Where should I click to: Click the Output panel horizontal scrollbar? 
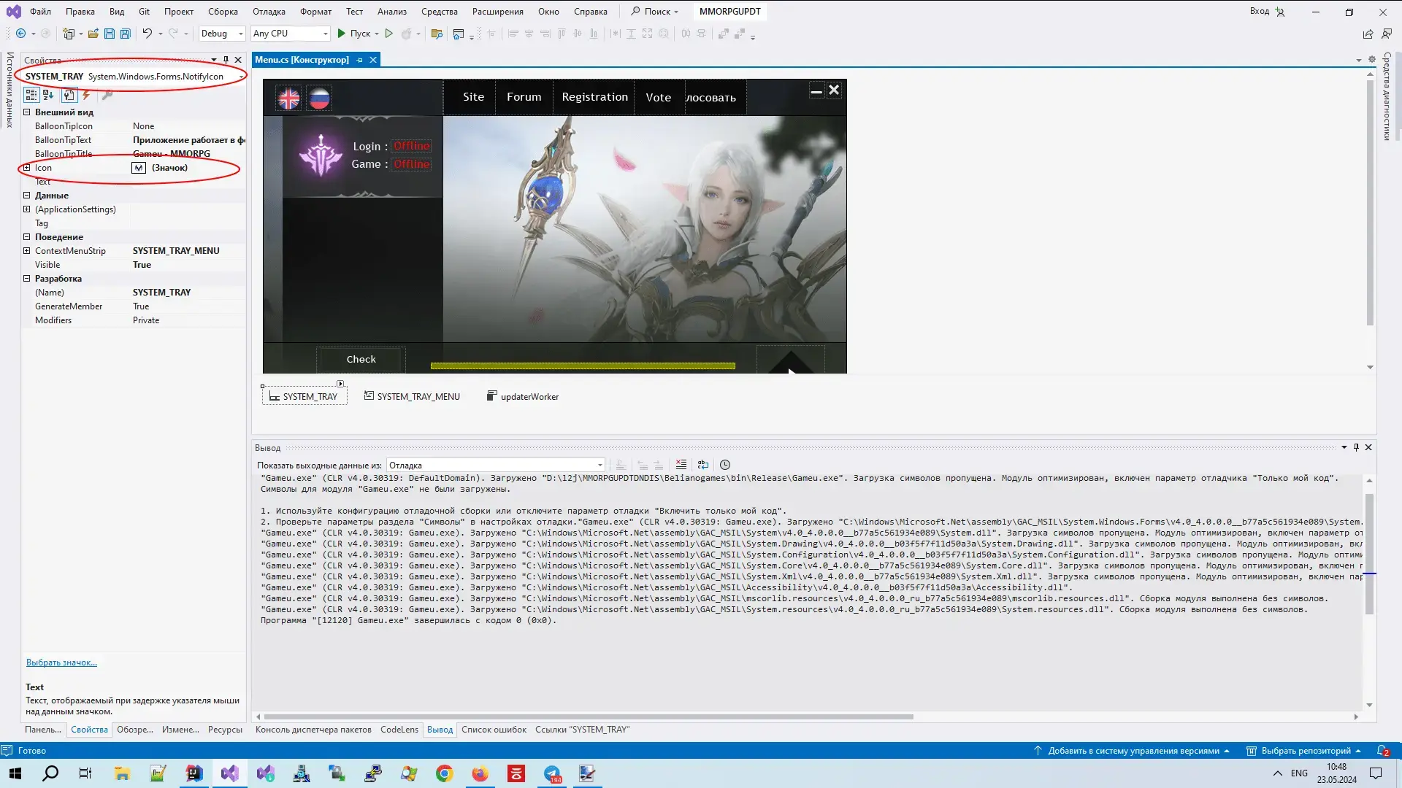pos(589,717)
